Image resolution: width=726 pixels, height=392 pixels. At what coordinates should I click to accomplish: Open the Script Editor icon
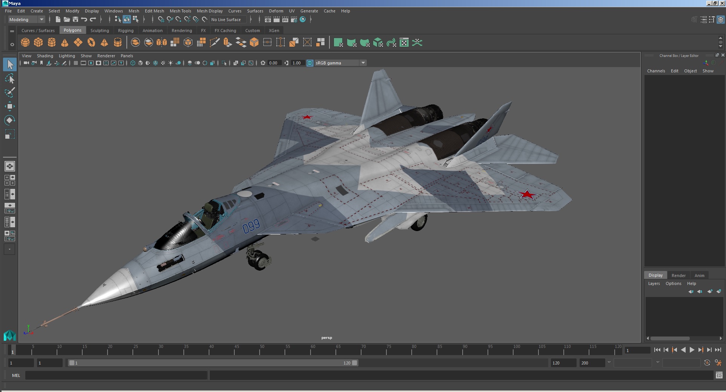tap(719, 375)
